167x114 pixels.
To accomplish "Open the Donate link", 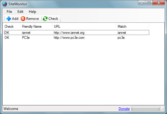I will [x=124, y=109].
